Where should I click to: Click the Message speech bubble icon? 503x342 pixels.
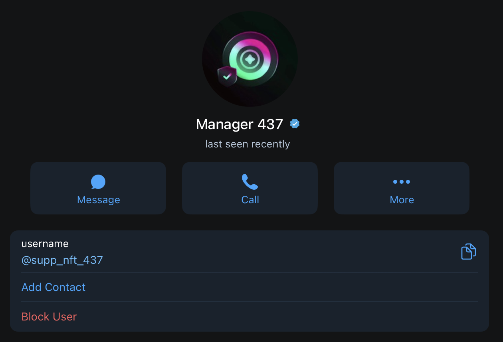[98, 182]
